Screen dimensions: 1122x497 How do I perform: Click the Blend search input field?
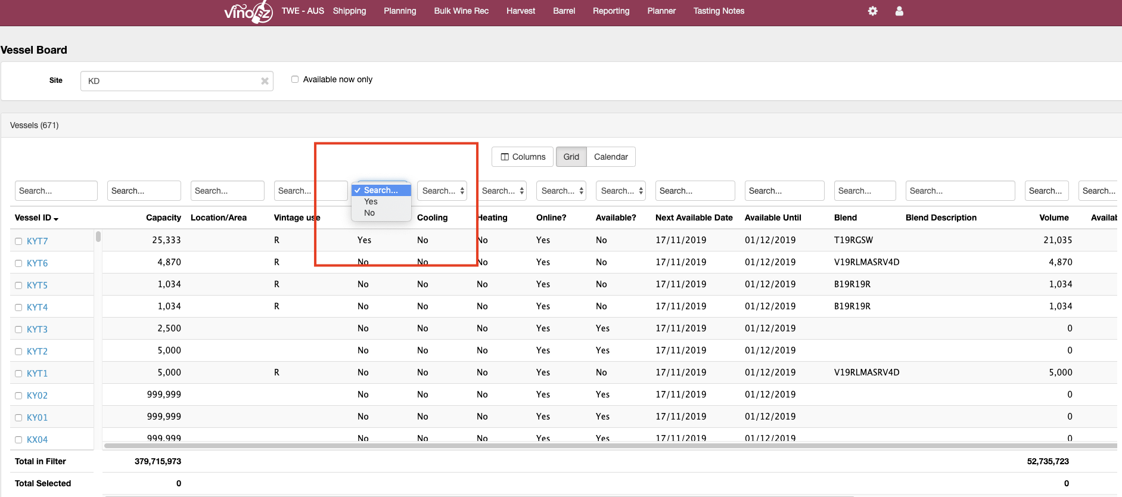[864, 191]
